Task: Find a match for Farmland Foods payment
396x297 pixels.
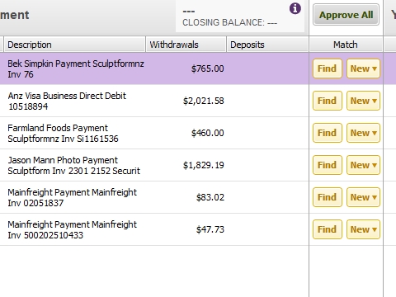Action: (x=328, y=133)
